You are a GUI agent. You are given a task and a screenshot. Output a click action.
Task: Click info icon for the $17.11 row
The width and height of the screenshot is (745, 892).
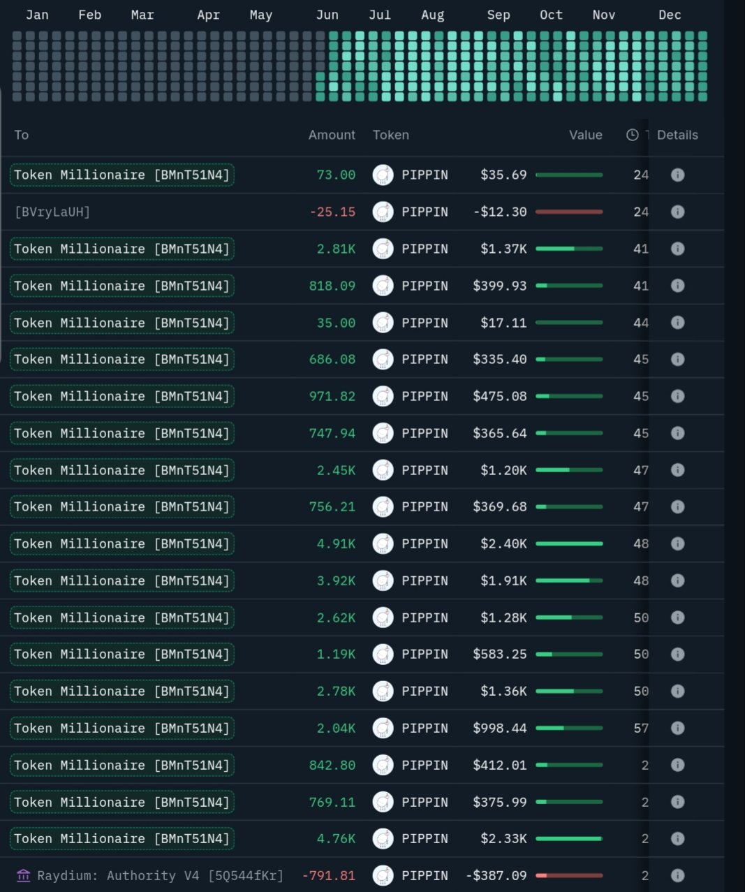[x=677, y=323]
